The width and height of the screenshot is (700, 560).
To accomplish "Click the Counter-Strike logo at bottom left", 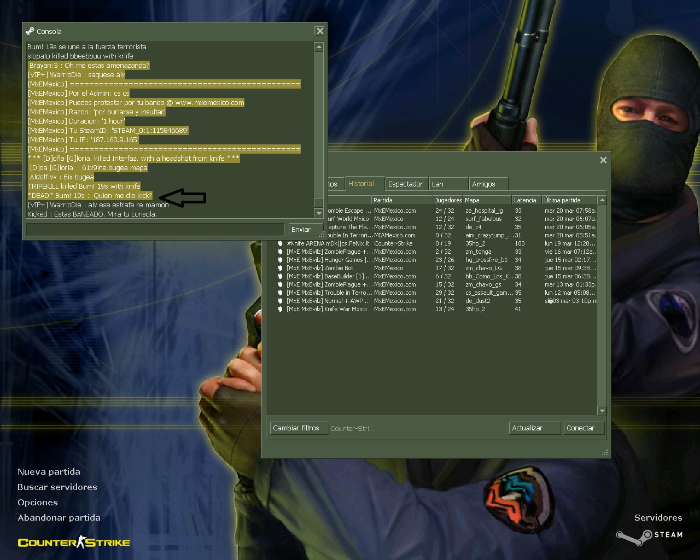I will point(74,542).
